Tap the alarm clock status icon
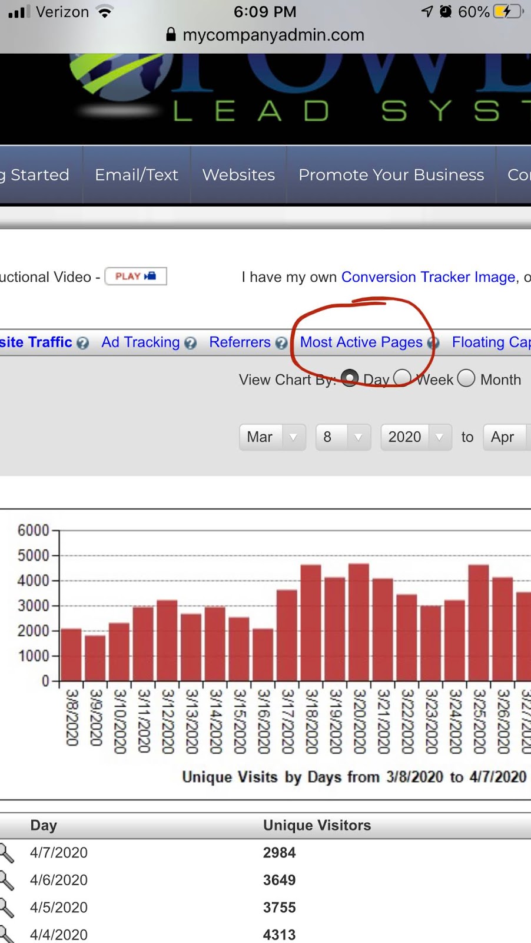 tap(446, 12)
